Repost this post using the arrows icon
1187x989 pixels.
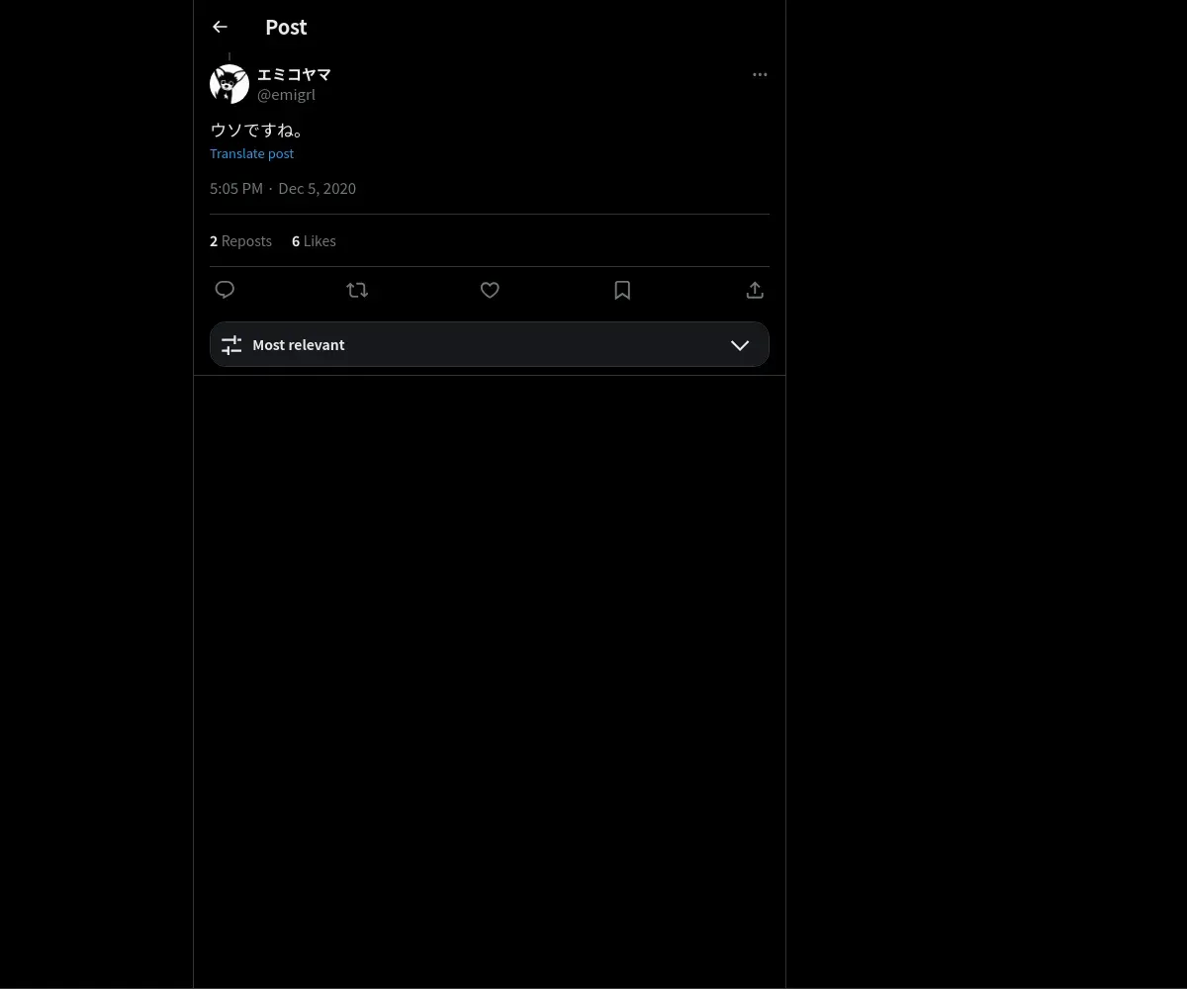[357, 290]
